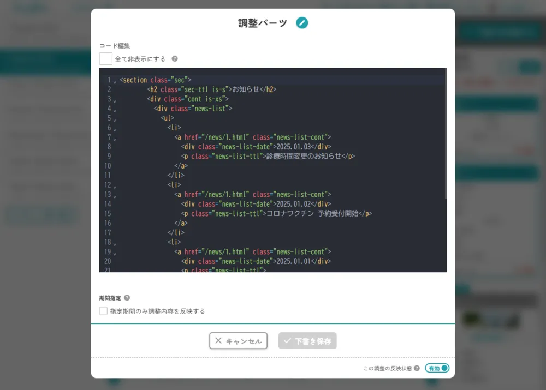Collapse code fold arrow on line 5
Viewport: 546px width, 390px height.
click(x=115, y=120)
